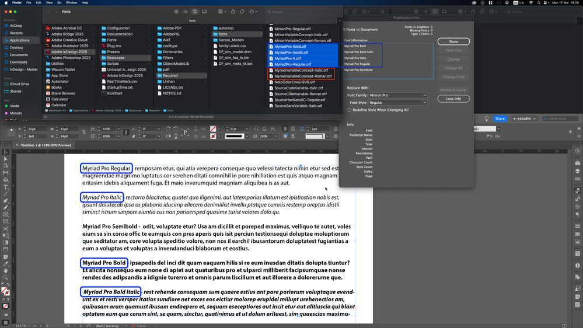Click the Less Info button
This screenshot has width=583, height=328.
tap(453, 99)
